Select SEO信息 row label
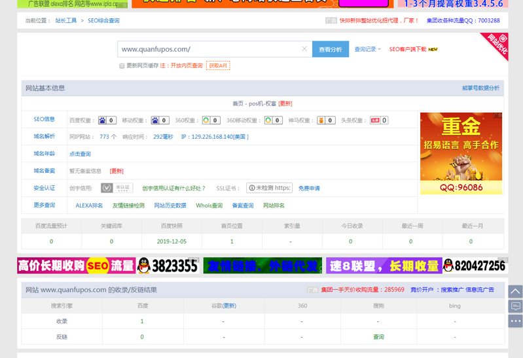The image size is (523, 358). [x=45, y=119]
